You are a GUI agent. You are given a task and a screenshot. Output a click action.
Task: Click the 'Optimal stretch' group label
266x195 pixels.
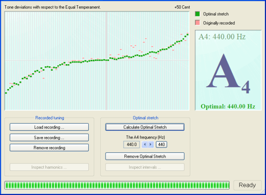146,118
